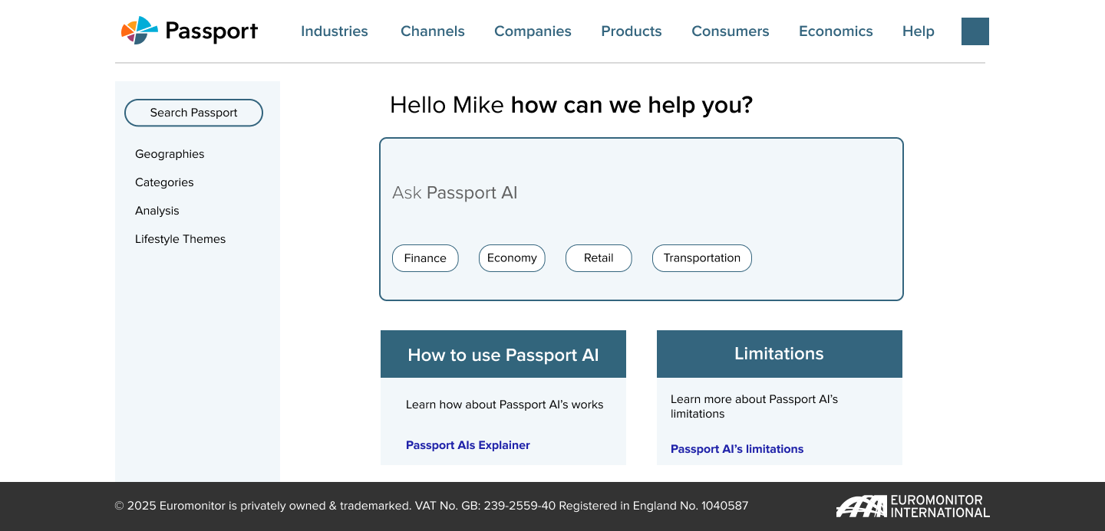
Task: Click the dark blue square profile button
Action: (975, 31)
